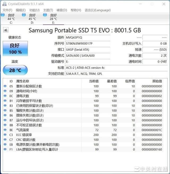Click the status dot for attribute B5

(5, 111)
